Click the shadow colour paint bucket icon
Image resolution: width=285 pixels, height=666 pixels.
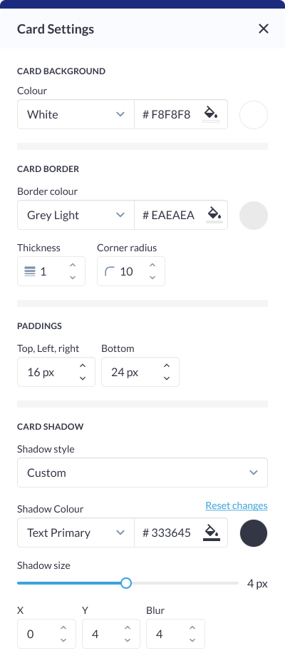coord(211,531)
